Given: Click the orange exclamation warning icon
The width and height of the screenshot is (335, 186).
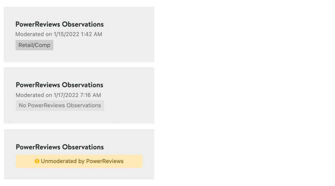Looking at the screenshot, I should (x=37, y=161).
